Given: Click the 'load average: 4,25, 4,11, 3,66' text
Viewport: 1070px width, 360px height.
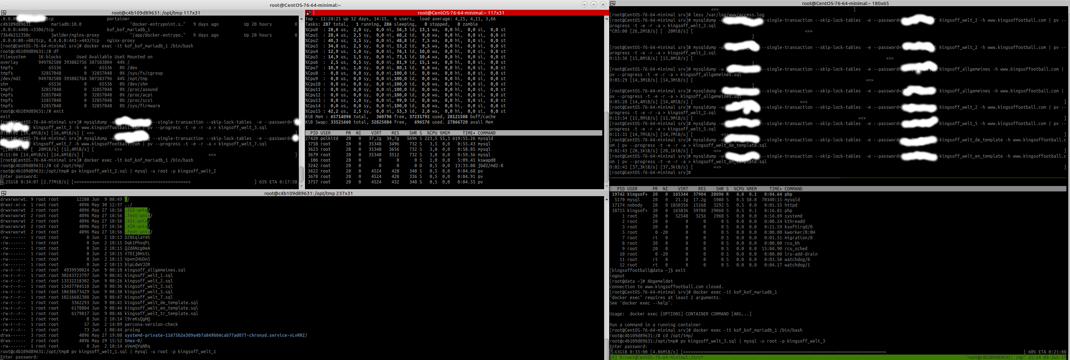Looking at the screenshot, I should click(x=457, y=19).
